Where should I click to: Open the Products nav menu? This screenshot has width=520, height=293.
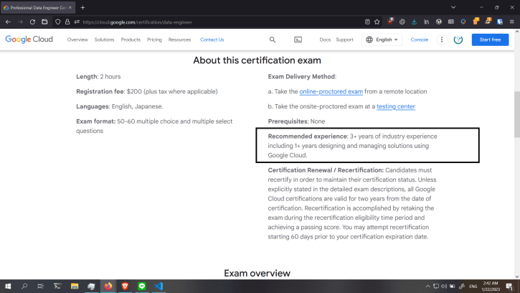click(131, 39)
